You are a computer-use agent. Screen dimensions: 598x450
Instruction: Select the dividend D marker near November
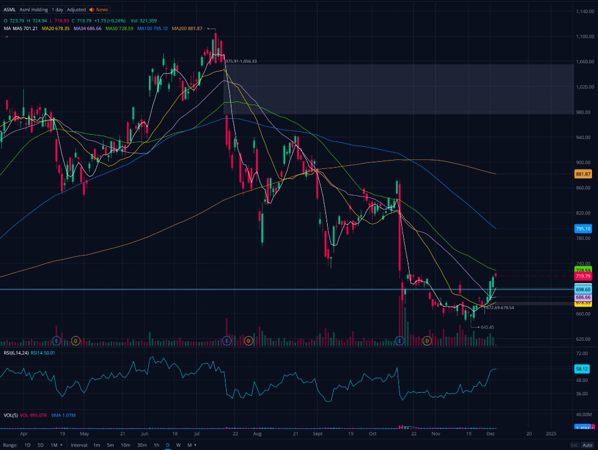(427, 341)
